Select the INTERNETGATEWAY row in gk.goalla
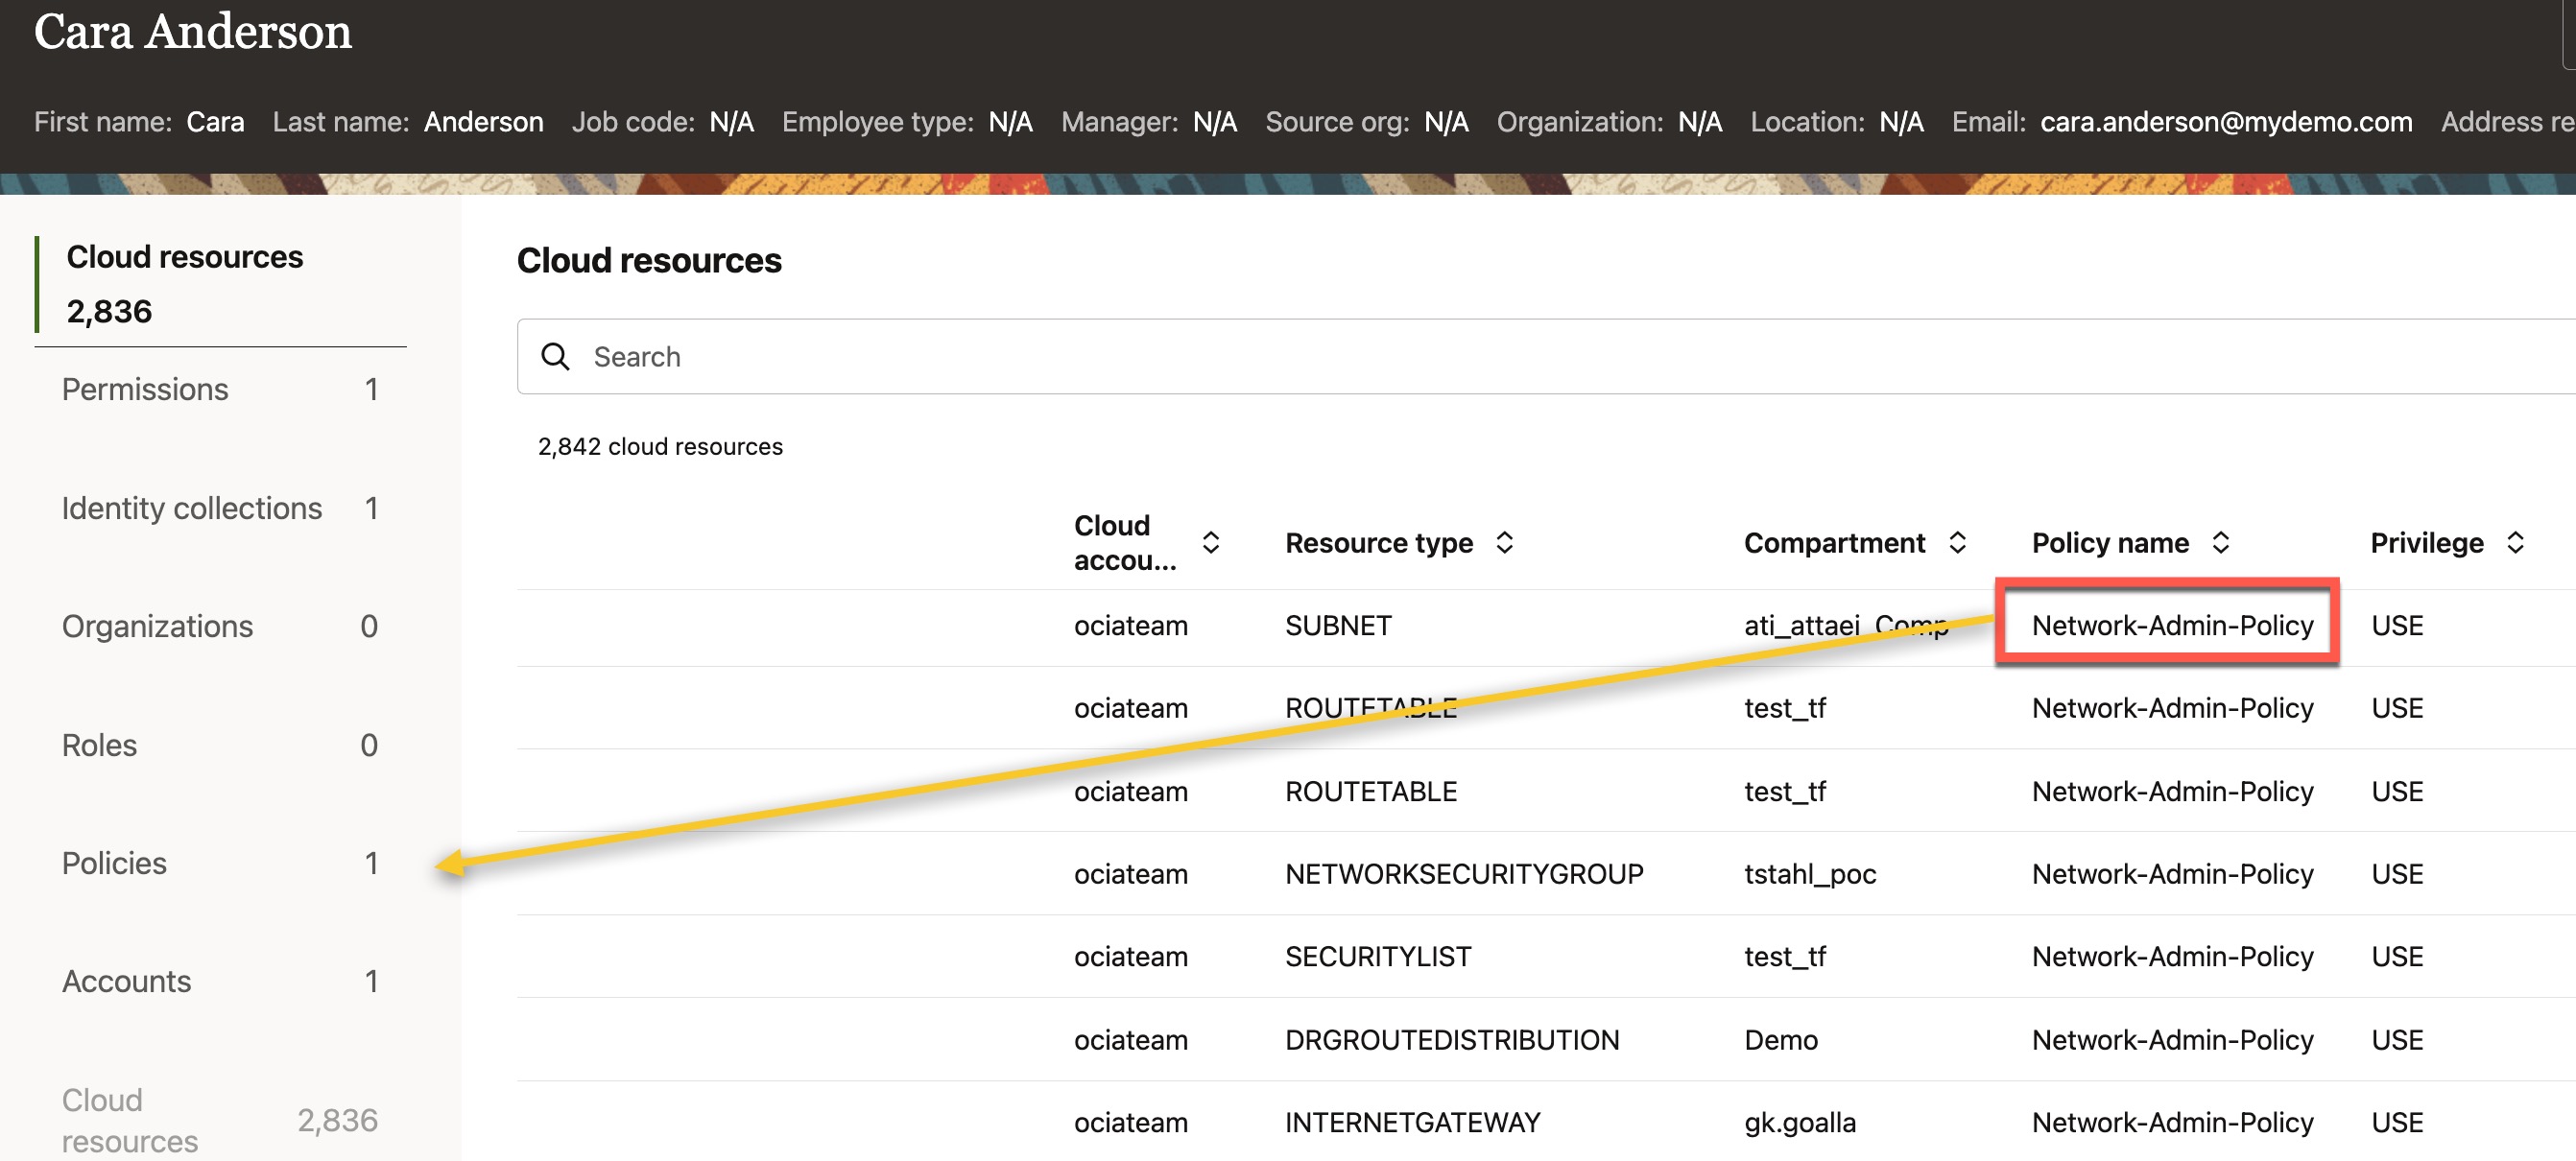The width and height of the screenshot is (2576, 1161). [1411, 1122]
